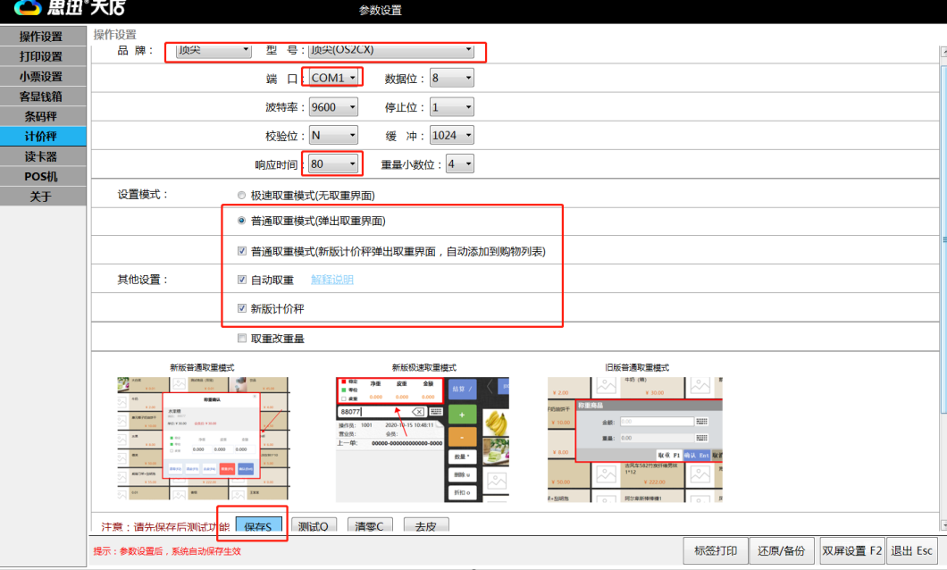Viewport: 947px width, 570px height.
Task: Expand the 品牌 brand dropdown
Action: click(214, 50)
